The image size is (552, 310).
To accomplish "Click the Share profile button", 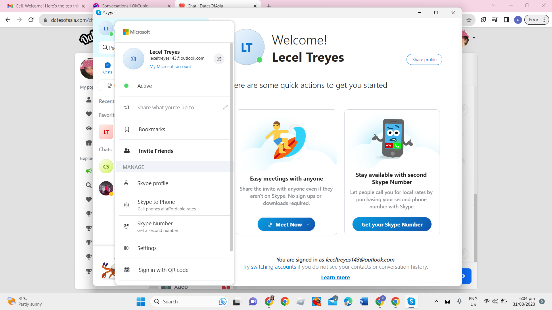I will click(424, 59).
